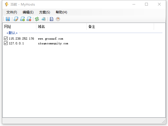
Task: Maximize the MyHosts window
Action: point(146,4)
